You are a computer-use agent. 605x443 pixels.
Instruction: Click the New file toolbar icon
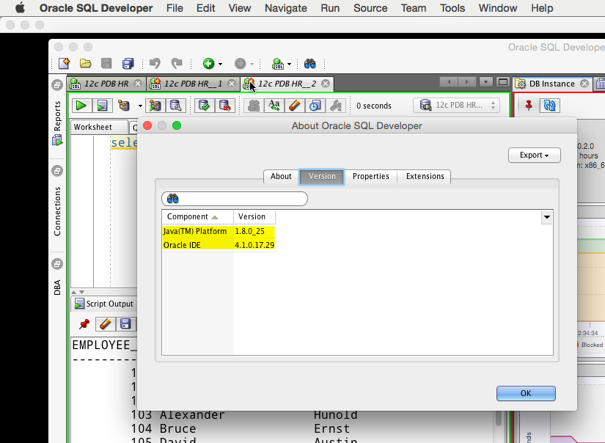point(64,63)
